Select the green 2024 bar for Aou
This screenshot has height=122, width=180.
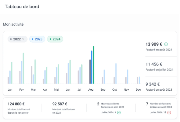click(x=93, y=65)
